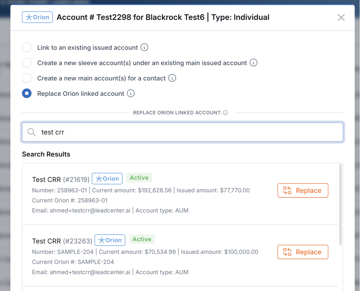
Task: Open info icon beside new main account option
Action: click(172, 78)
